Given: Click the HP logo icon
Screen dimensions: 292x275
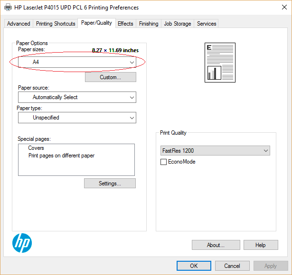Looking at the screenshot, I should (x=22, y=243).
